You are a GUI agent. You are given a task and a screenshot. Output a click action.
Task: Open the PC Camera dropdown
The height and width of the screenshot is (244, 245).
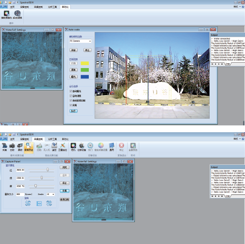[x=81, y=41]
